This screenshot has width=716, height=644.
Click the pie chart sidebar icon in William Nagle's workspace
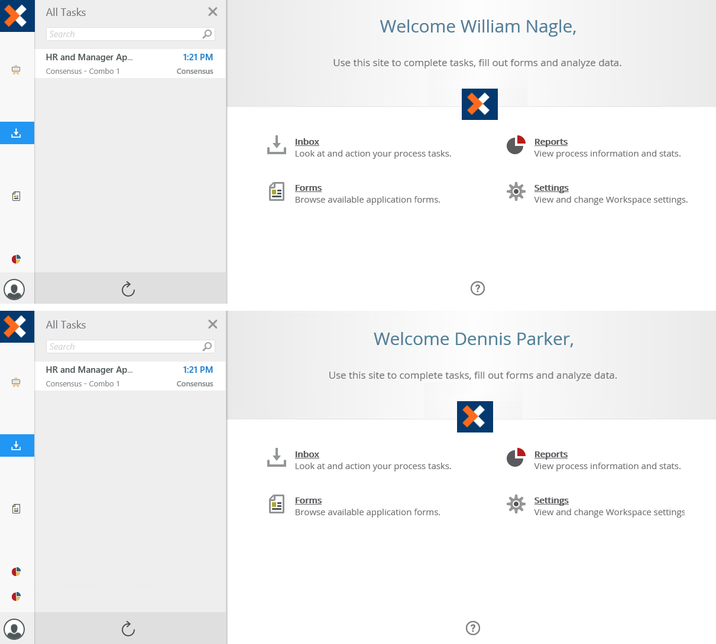click(x=17, y=259)
